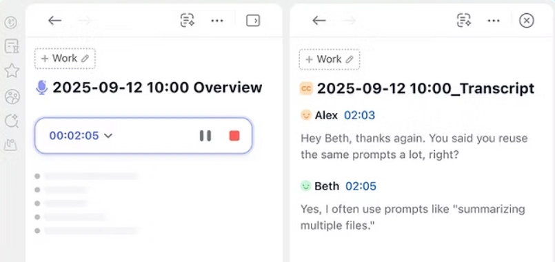
Task: Click the bottom marketplace bag icon in sidebar
Action: click(x=11, y=145)
